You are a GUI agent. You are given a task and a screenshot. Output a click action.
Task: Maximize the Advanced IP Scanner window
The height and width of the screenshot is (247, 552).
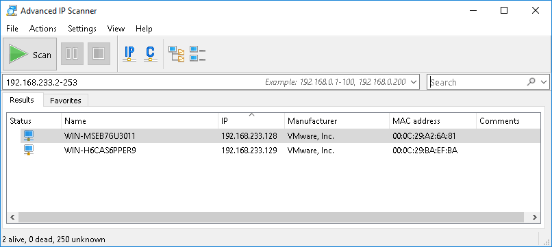click(504, 10)
